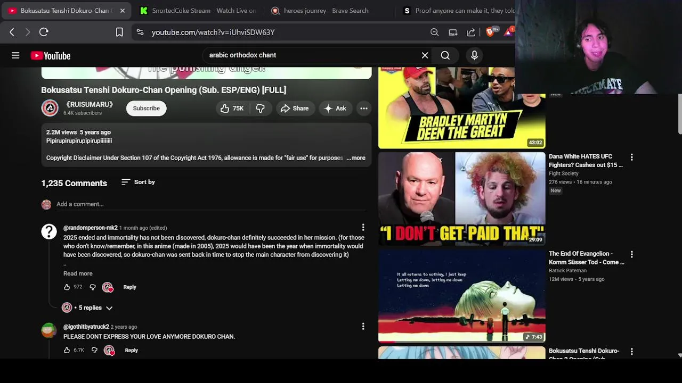Clear the search box with X

(425, 55)
